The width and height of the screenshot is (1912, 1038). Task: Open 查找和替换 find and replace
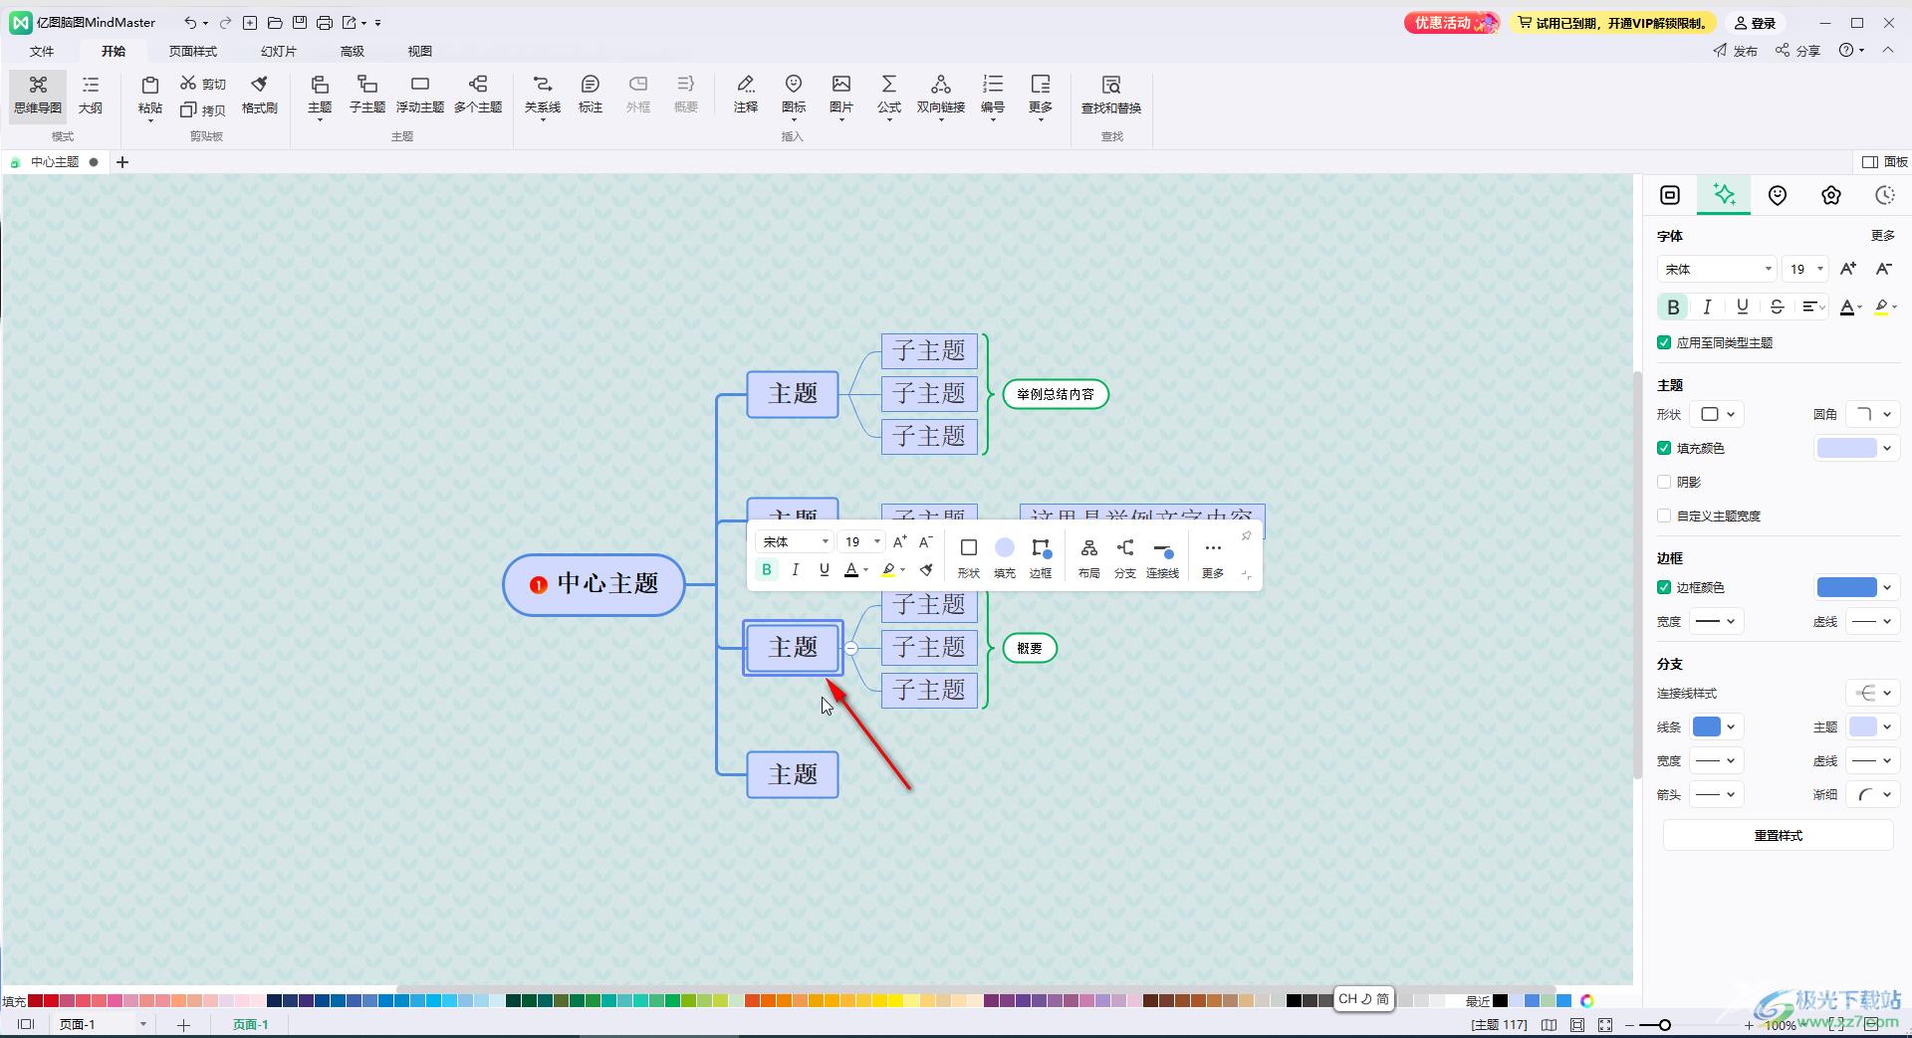(1111, 96)
